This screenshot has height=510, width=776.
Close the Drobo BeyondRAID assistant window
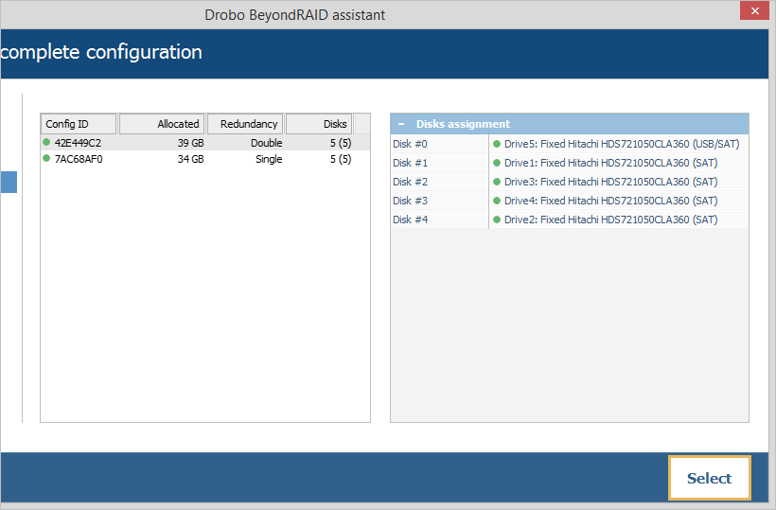(753, 12)
